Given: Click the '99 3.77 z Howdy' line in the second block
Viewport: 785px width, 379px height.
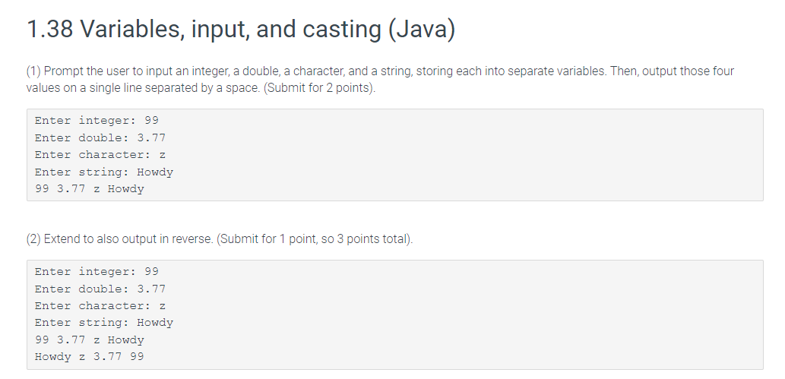Looking at the screenshot, I should pos(89,340).
